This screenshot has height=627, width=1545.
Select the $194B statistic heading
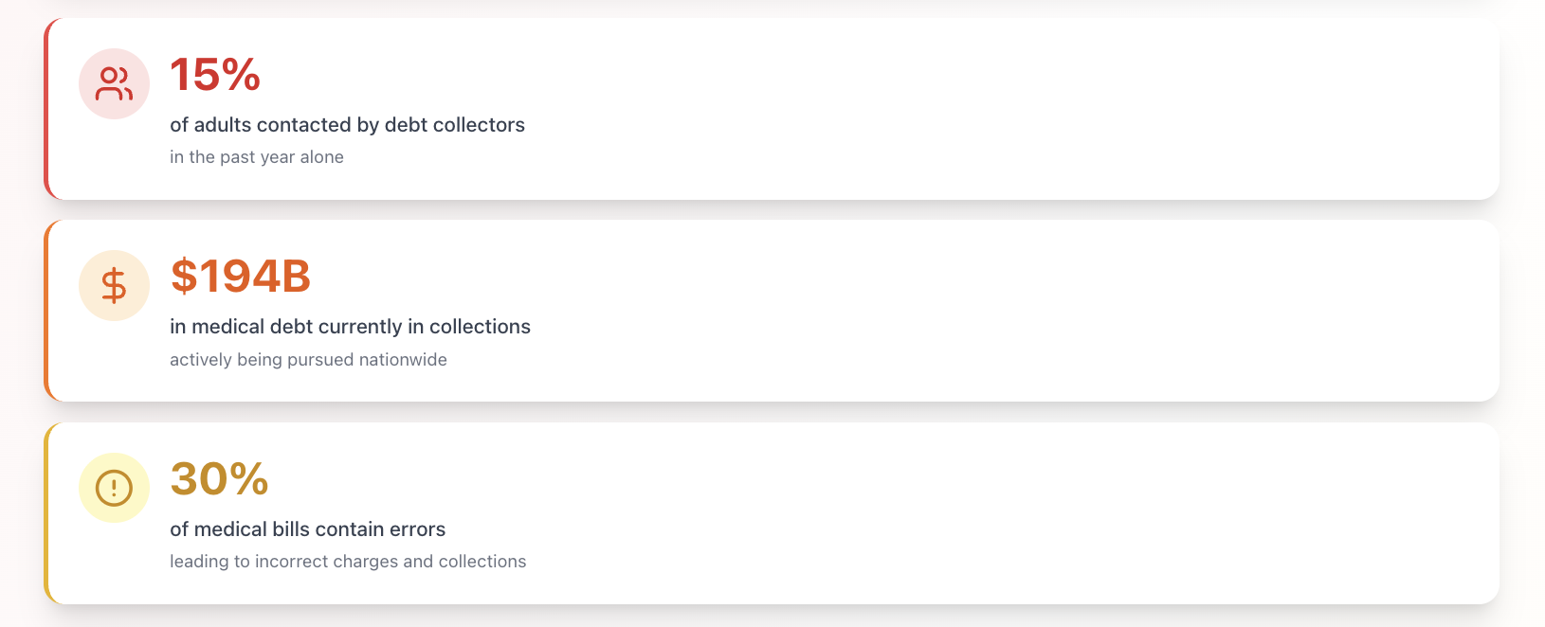click(241, 277)
